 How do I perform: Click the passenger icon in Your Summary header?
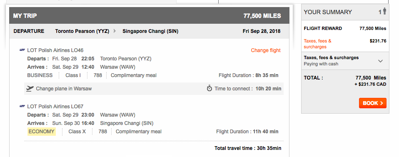tap(384, 11)
